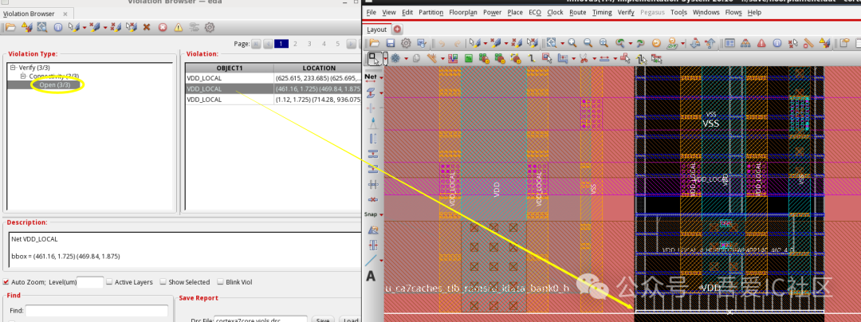Viewport: 861px width, 322px height.
Task: Open the Route menu
Action: click(x=578, y=12)
